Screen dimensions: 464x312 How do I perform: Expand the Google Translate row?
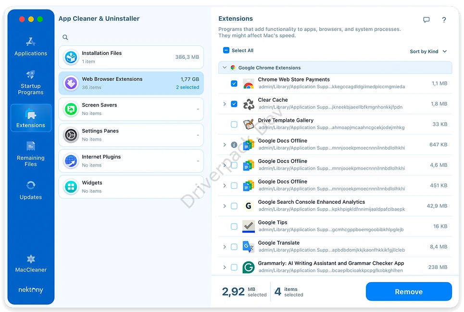tap(225, 247)
